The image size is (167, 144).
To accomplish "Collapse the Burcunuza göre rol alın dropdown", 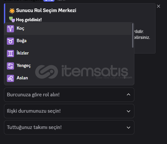I will [x=69, y=95].
